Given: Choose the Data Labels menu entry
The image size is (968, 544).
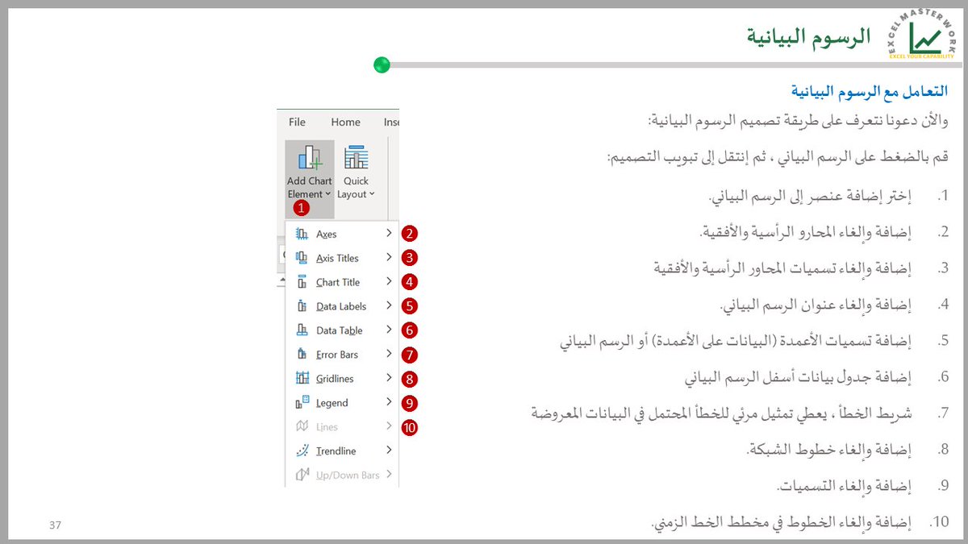Looking at the screenshot, I should click(x=342, y=306).
